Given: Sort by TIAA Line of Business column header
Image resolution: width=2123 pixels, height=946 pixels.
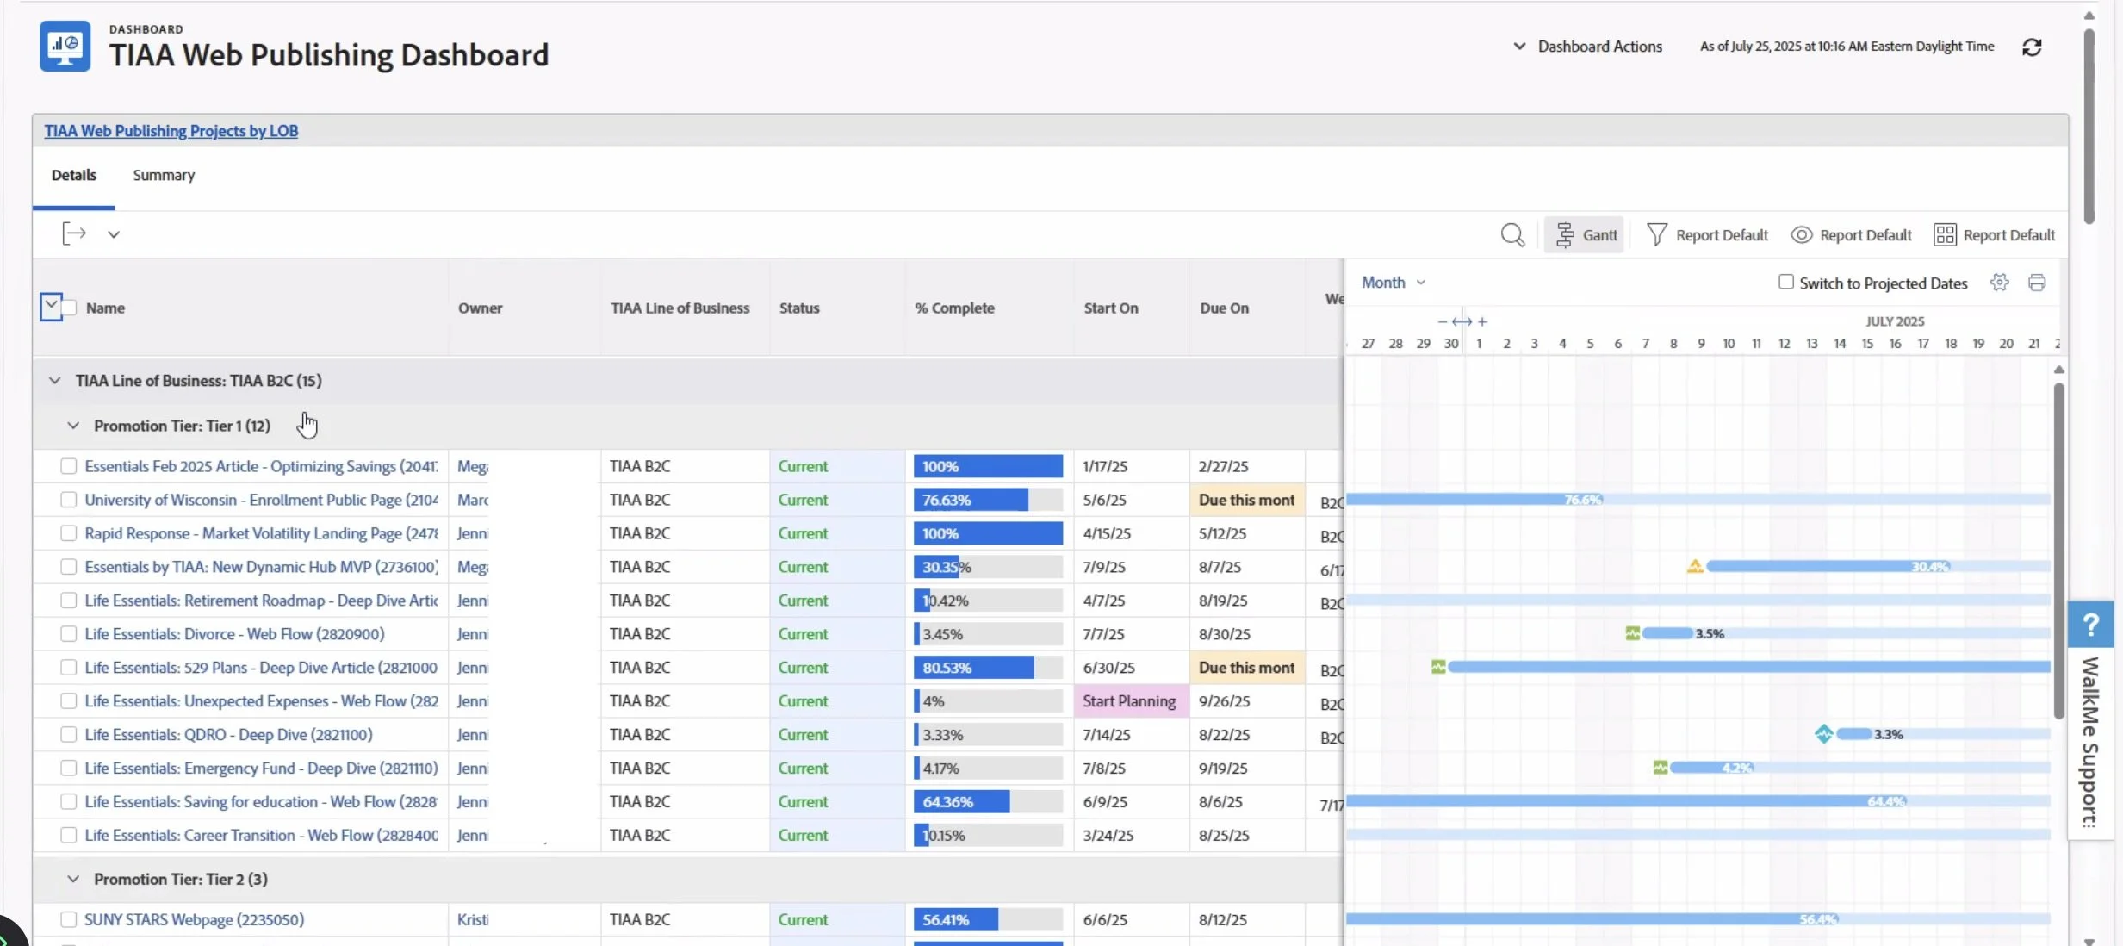Looking at the screenshot, I should (x=680, y=308).
